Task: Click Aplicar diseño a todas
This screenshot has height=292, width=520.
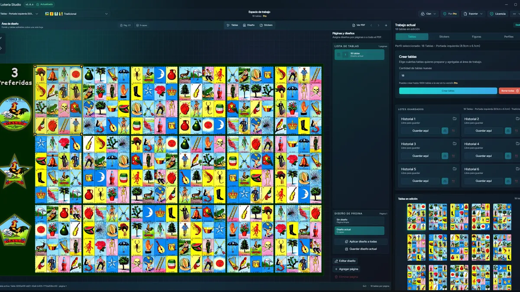Action: coord(360,242)
